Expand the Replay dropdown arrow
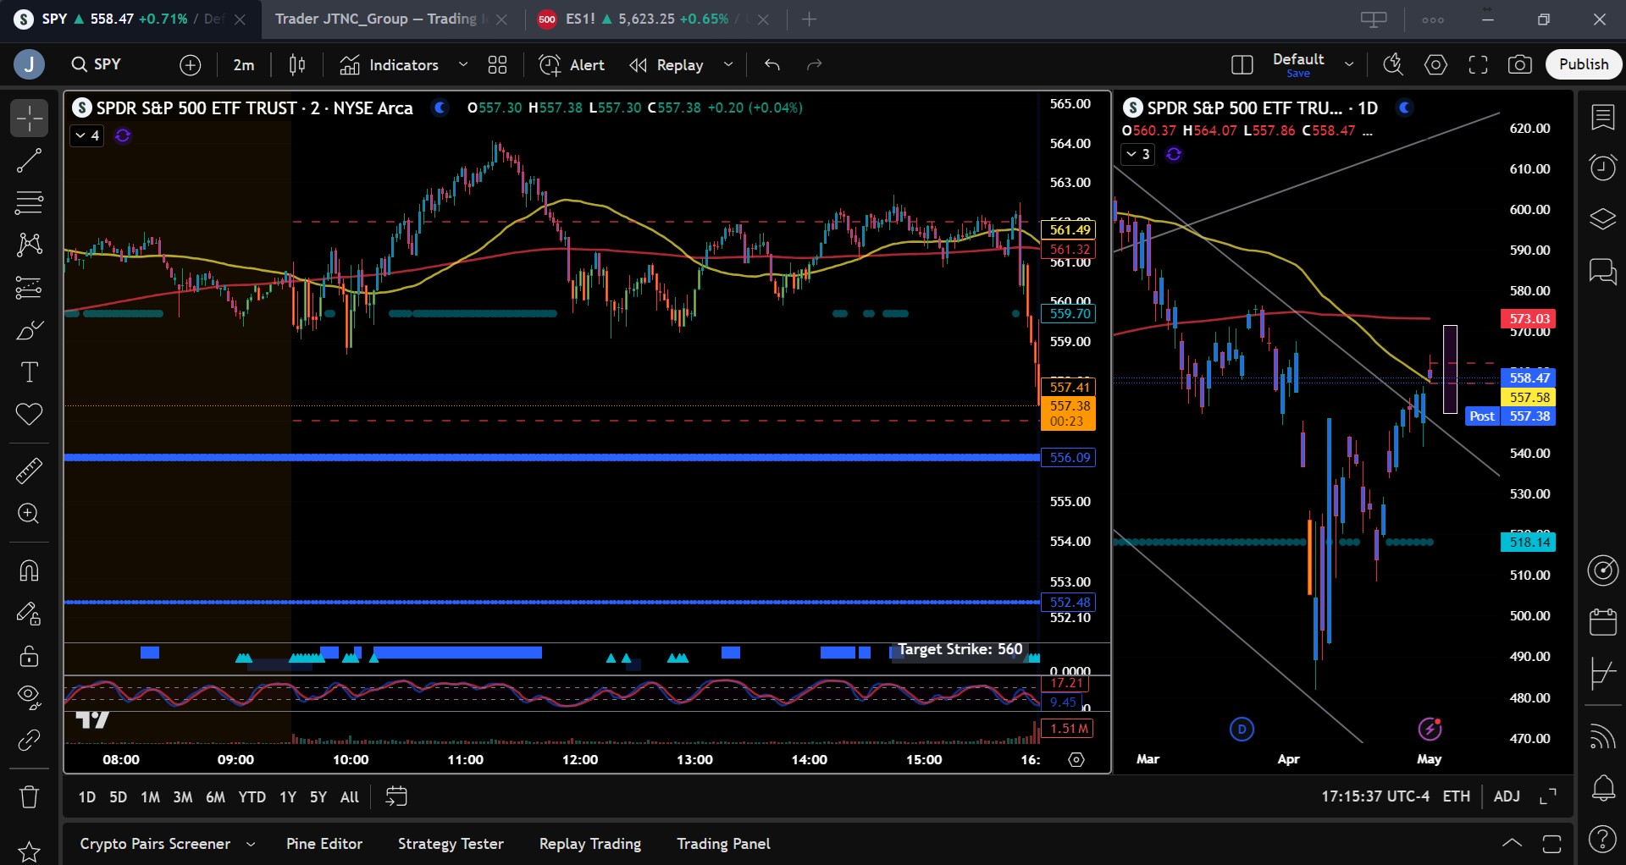The height and width of the screenshot is (865, 1626). pos(728,65)
